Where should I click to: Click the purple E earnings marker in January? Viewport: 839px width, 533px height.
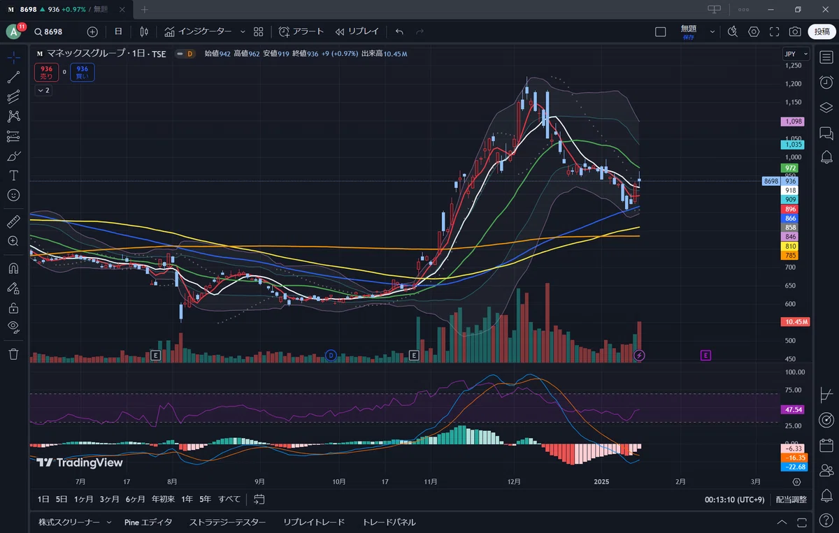tap(705, 356)
